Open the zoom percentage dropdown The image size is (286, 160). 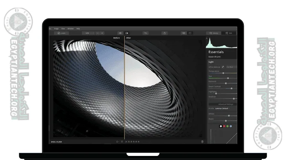(x=88, y=33)
